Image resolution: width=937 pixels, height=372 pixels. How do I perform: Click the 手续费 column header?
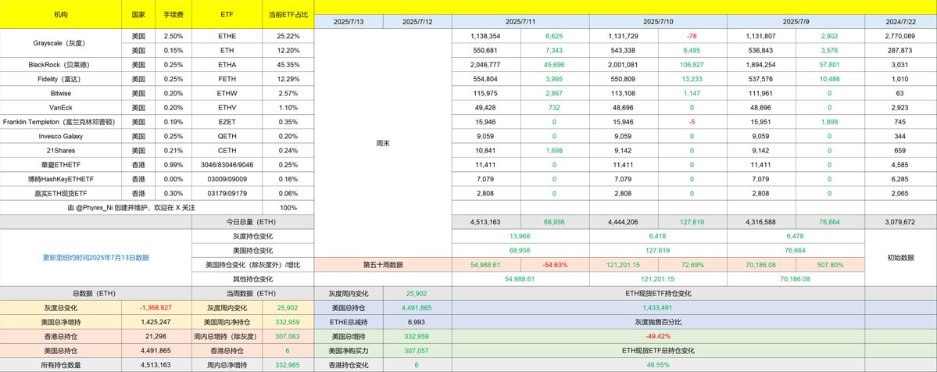tap(173, 14)
